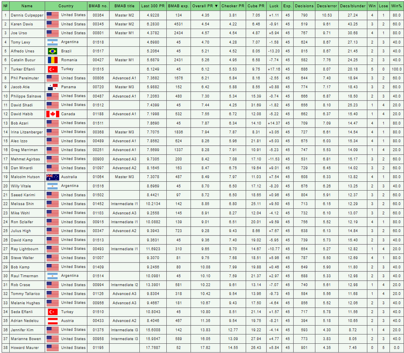404x353 pixels.
Task: Click the Cube PR value 31.69
Action: pos(256,105)
